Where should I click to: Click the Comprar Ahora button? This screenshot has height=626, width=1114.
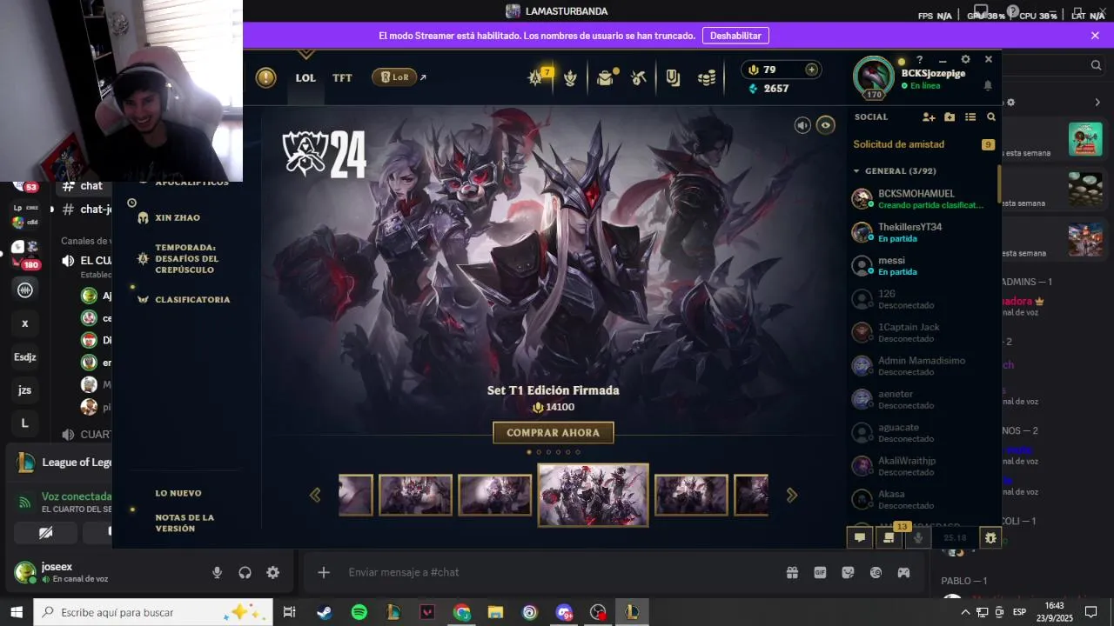(x=554, y=432)
